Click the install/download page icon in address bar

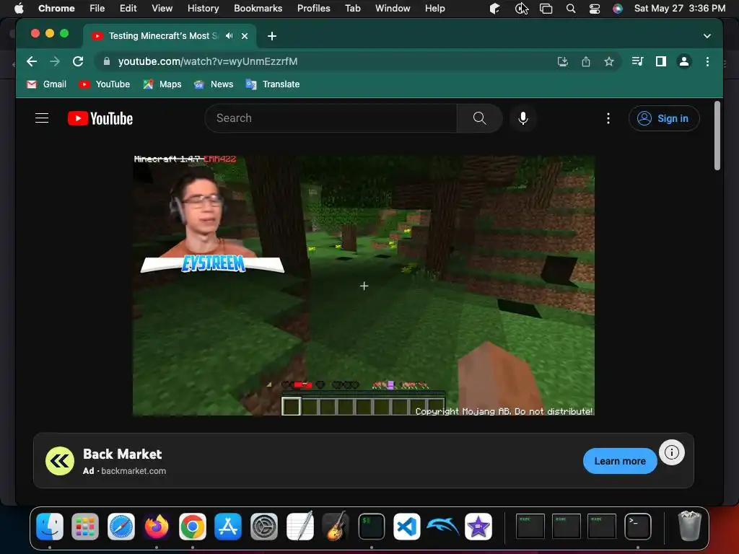(562, 61)
